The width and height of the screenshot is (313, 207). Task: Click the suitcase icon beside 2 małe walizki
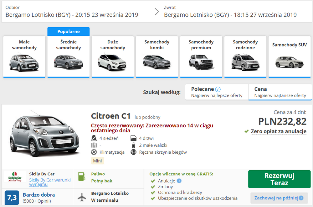click(133, 145)
